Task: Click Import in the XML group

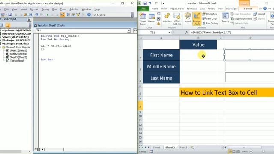Action: coord(259,14)
